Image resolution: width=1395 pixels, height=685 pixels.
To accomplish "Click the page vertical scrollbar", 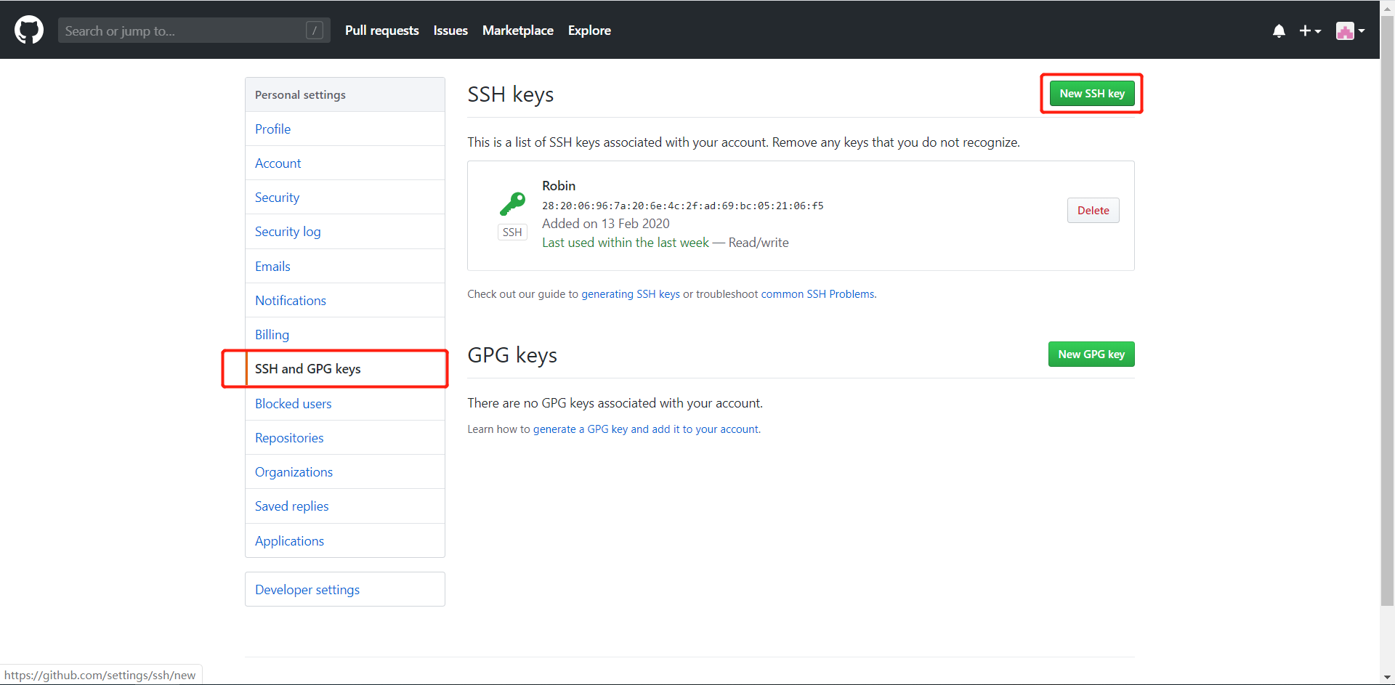I will pyautogui.click(x=1387, y=312).
